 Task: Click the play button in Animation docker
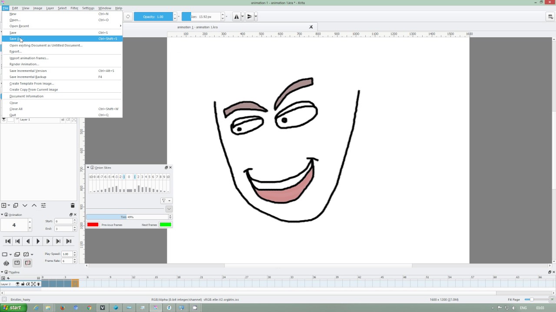pos(38,241)
